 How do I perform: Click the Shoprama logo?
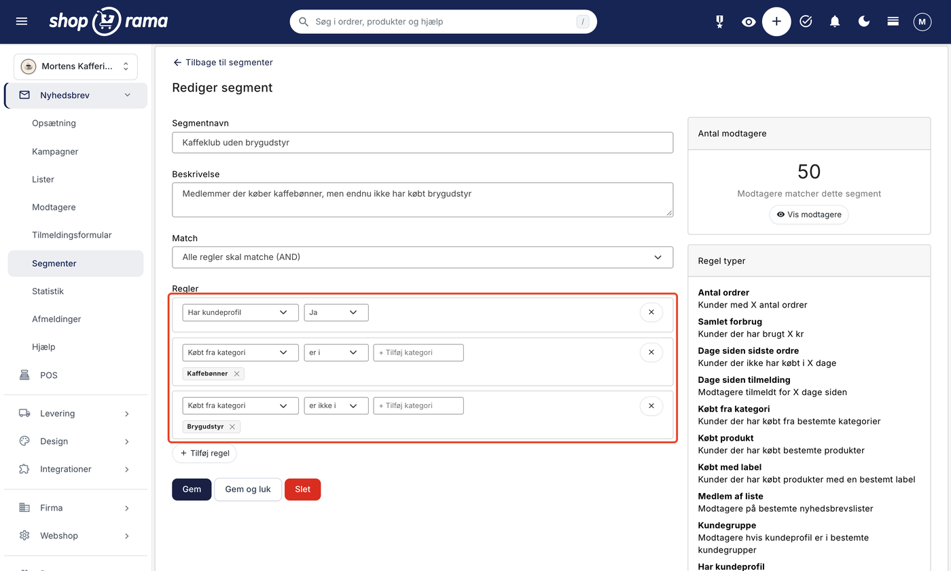[x=109, y=22]
